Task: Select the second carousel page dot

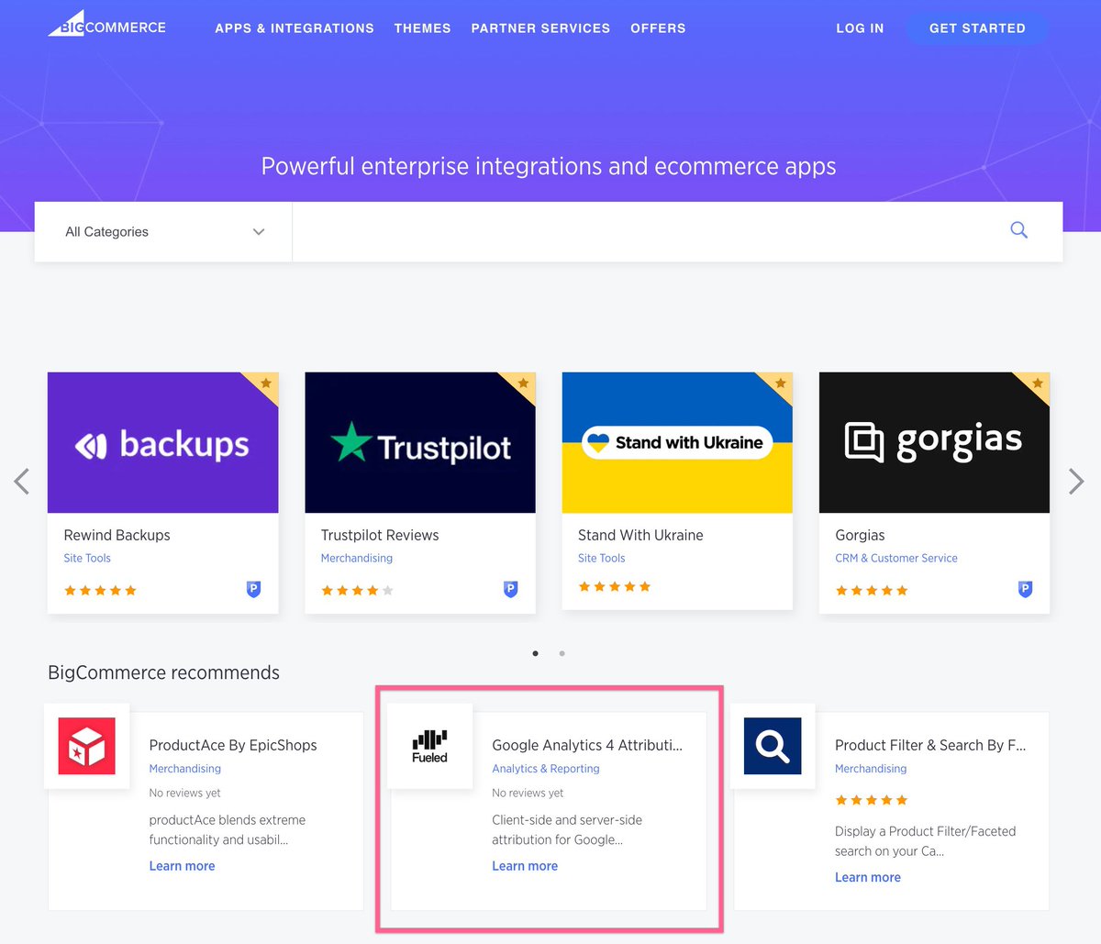Action: coord(562,653)
